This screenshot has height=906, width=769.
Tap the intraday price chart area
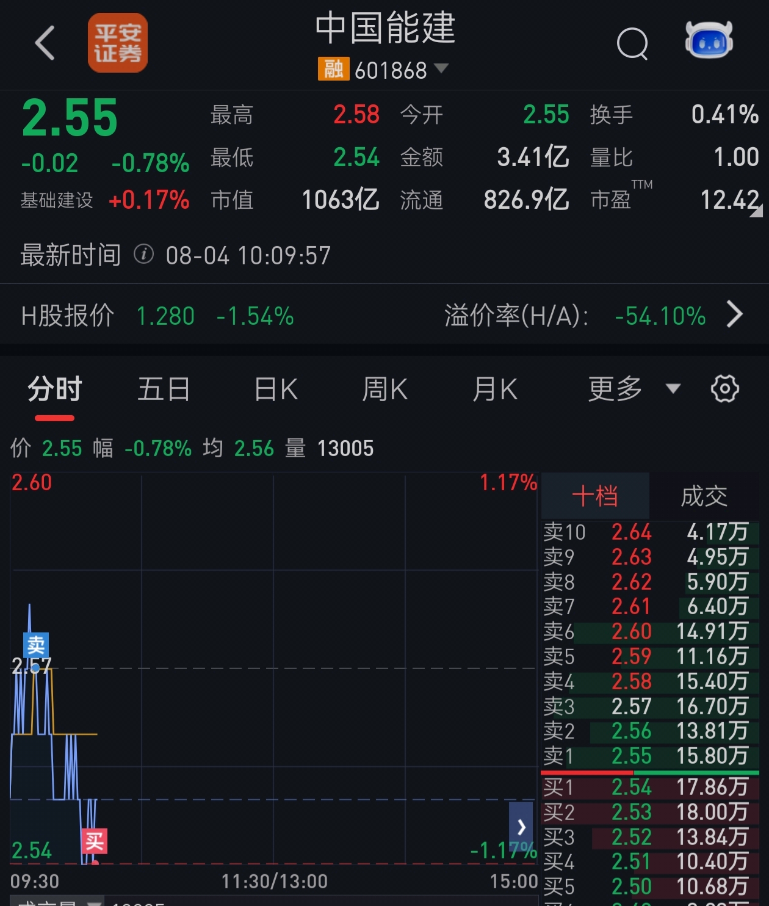(273, 669)
